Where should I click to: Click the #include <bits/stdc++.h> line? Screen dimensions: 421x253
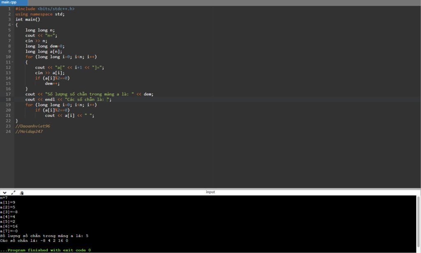point(45,9)
